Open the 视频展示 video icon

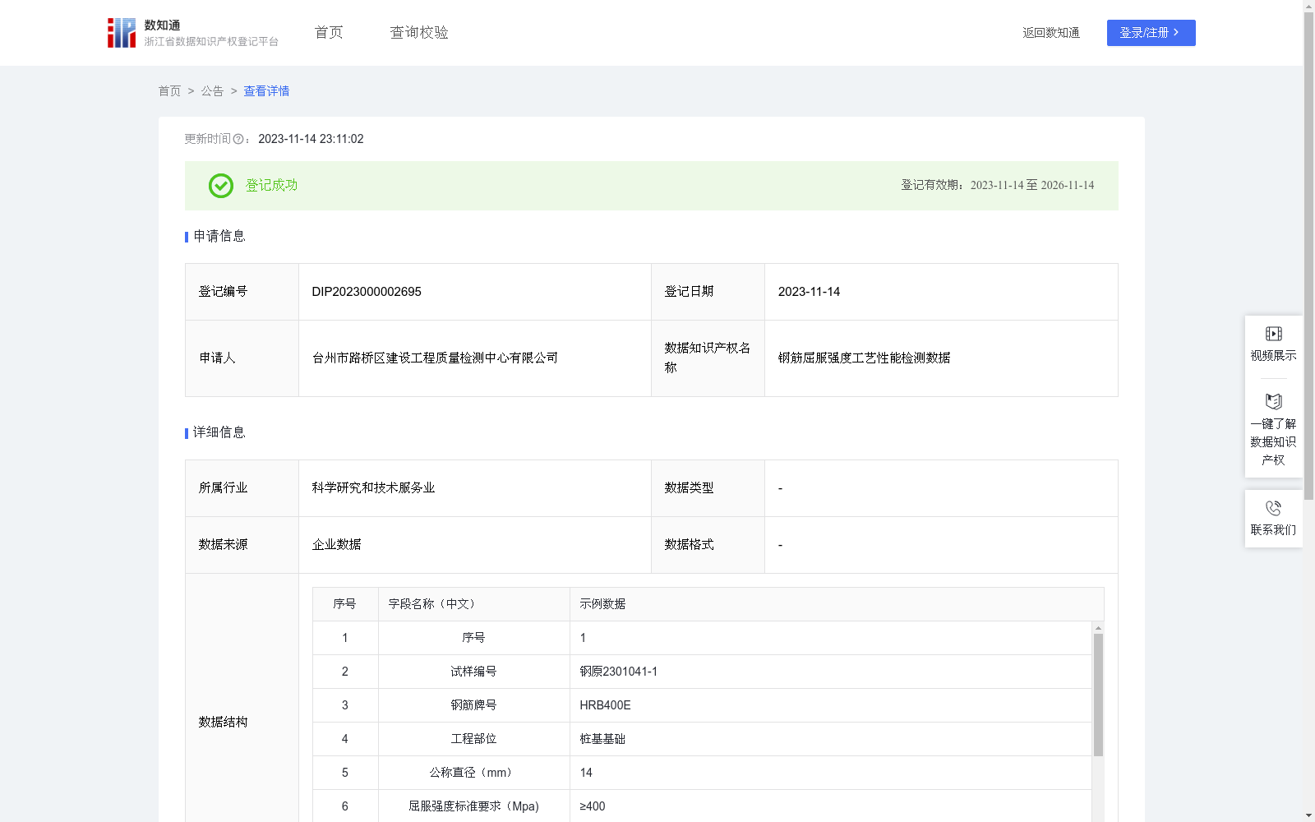(1273, 334)
